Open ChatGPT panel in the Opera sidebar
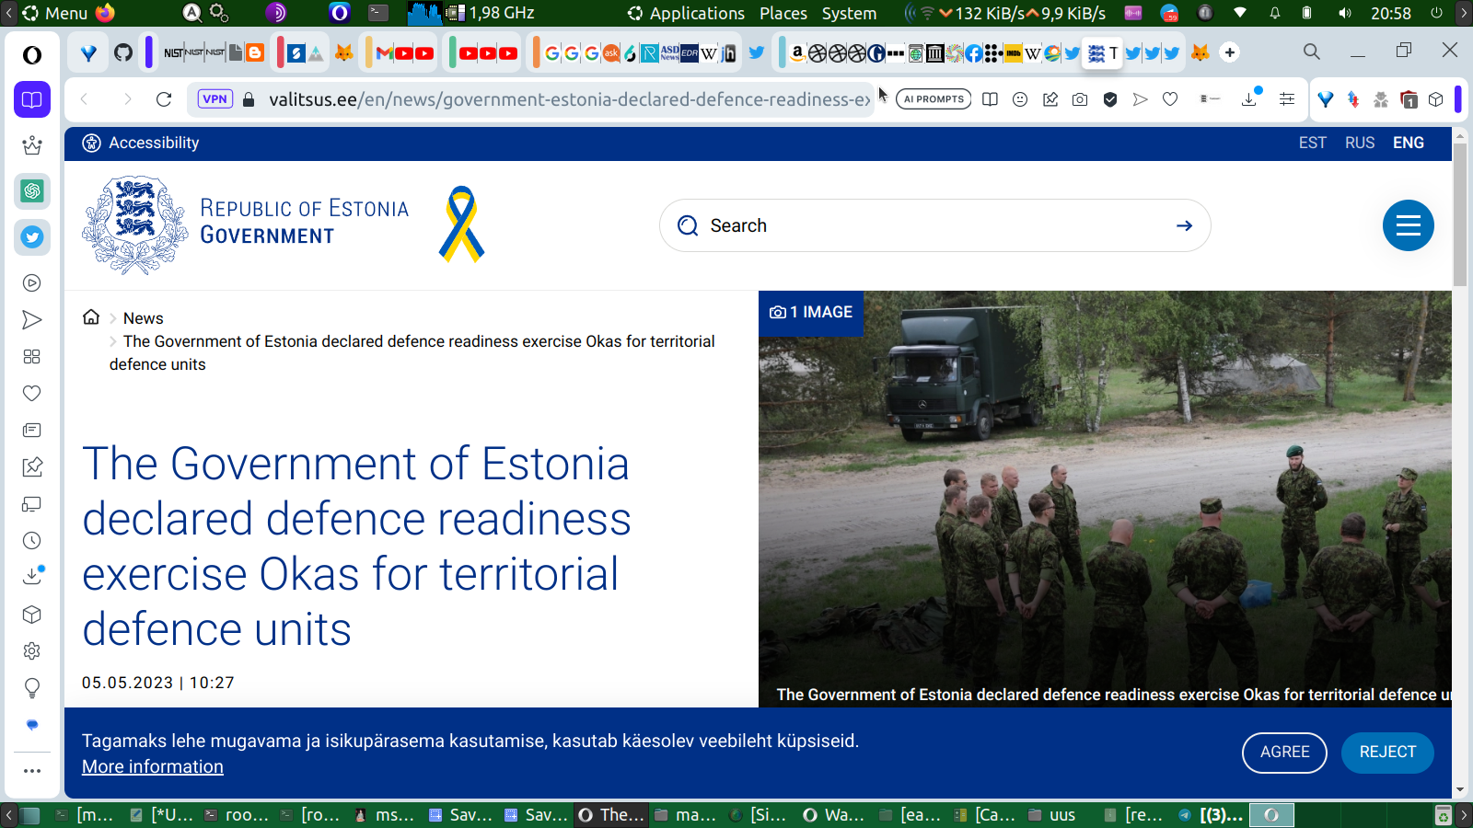 pos(32,191)
